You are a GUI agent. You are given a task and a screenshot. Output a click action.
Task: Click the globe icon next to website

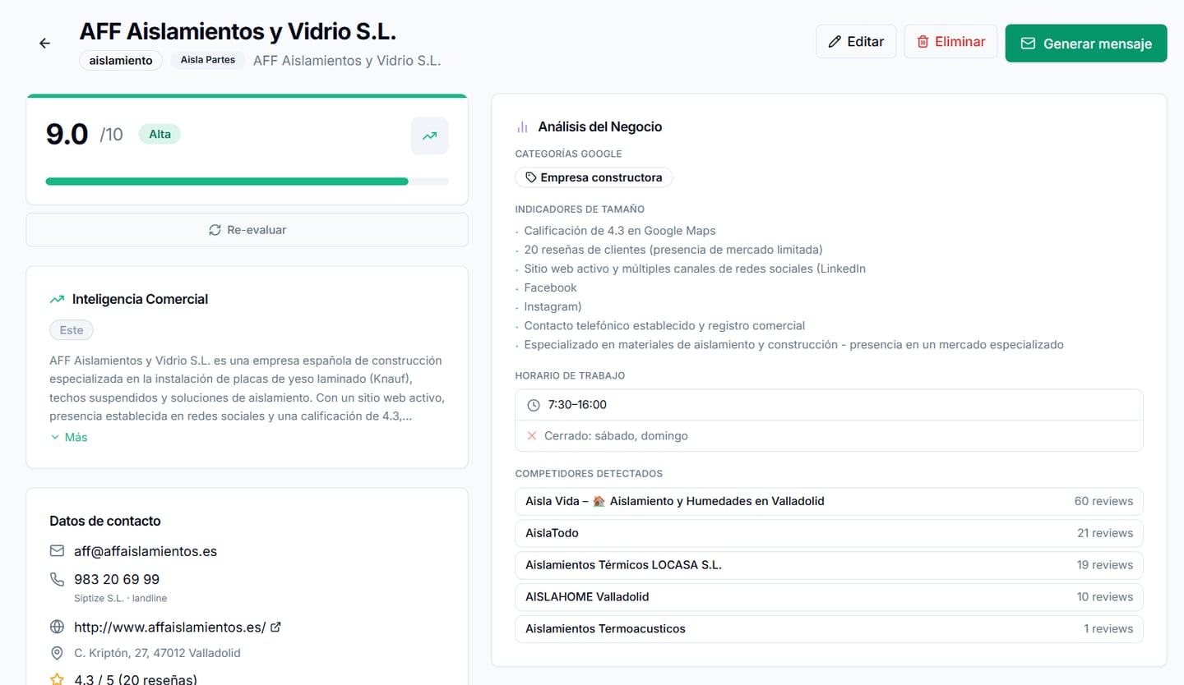[57, 627]
